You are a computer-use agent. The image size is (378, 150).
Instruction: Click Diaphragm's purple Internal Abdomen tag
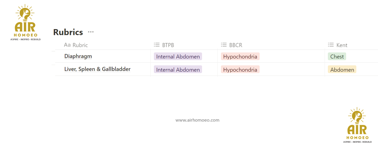coord(178,56)
